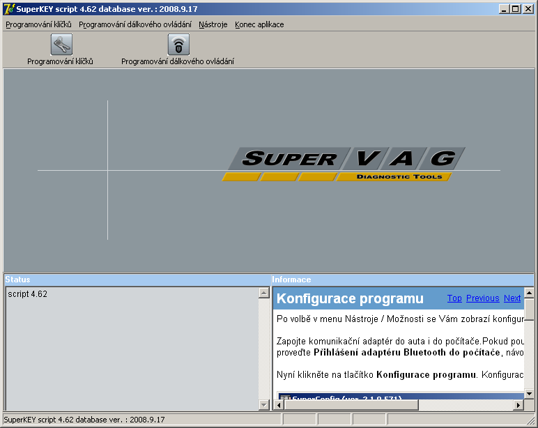Click the Status panel scroll up arrow
This screenshot has width=538, height=428.
[264, 293]
